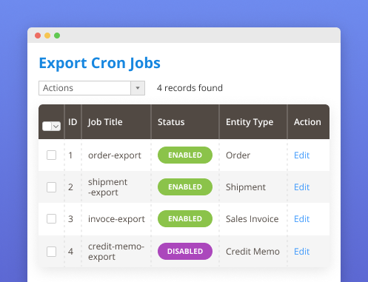Edit the Sales Invoice cron job
Screen dimensions: 368x282
point(301,219)
